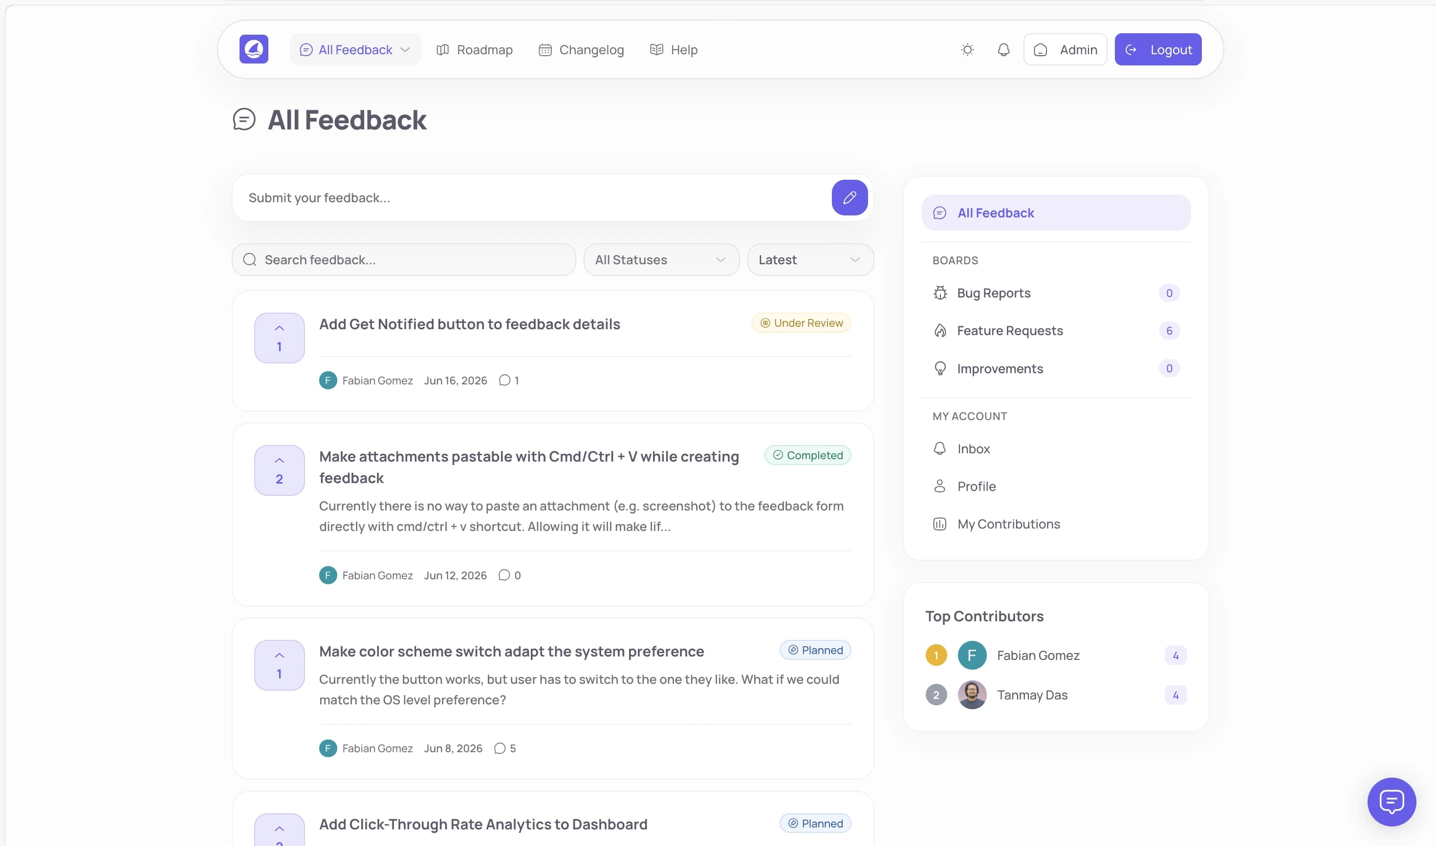Expand the All Feedback header menu

(355, 50)
